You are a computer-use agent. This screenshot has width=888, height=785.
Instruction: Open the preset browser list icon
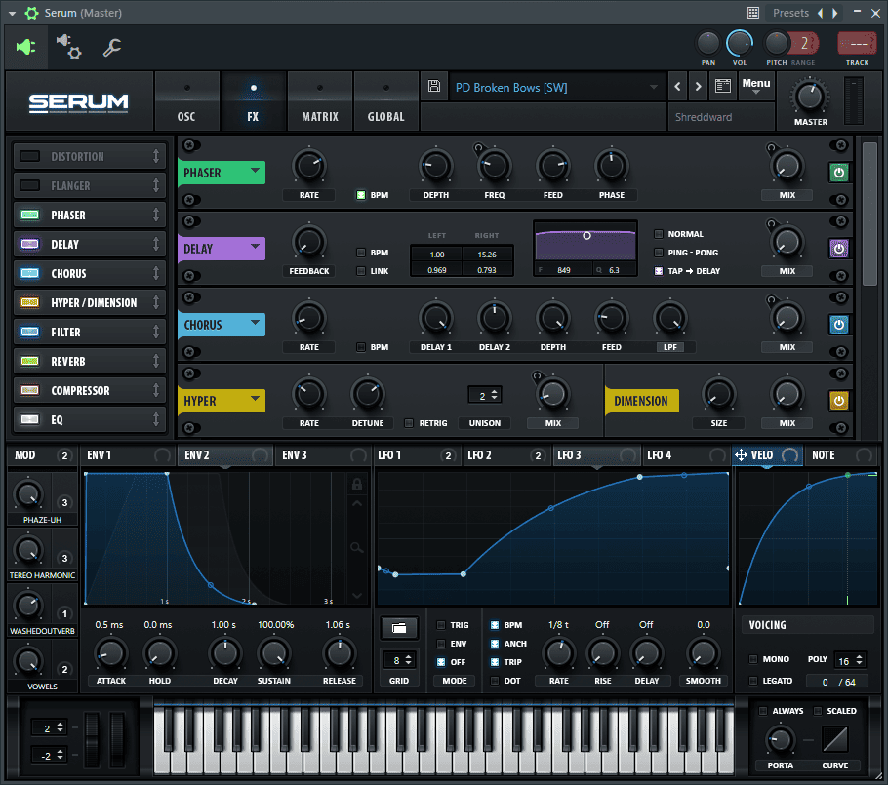click(723, 86)
